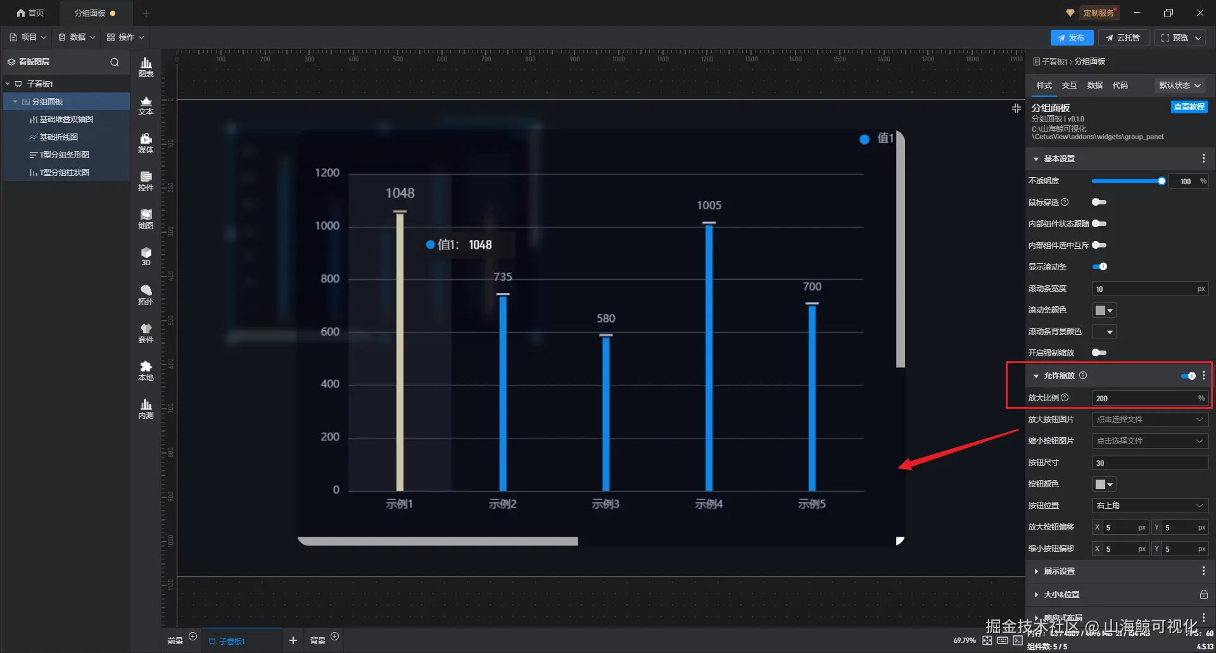Expand the 大小&位置 section

point(1036,595)
